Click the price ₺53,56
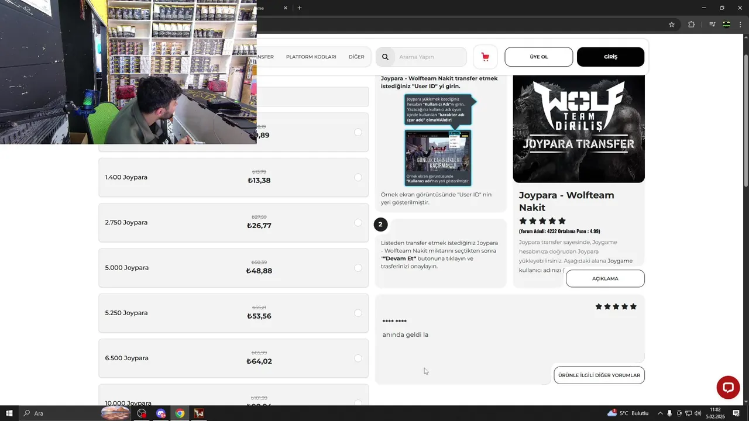This screenshot has height=421, width=749. pos(259,316)
